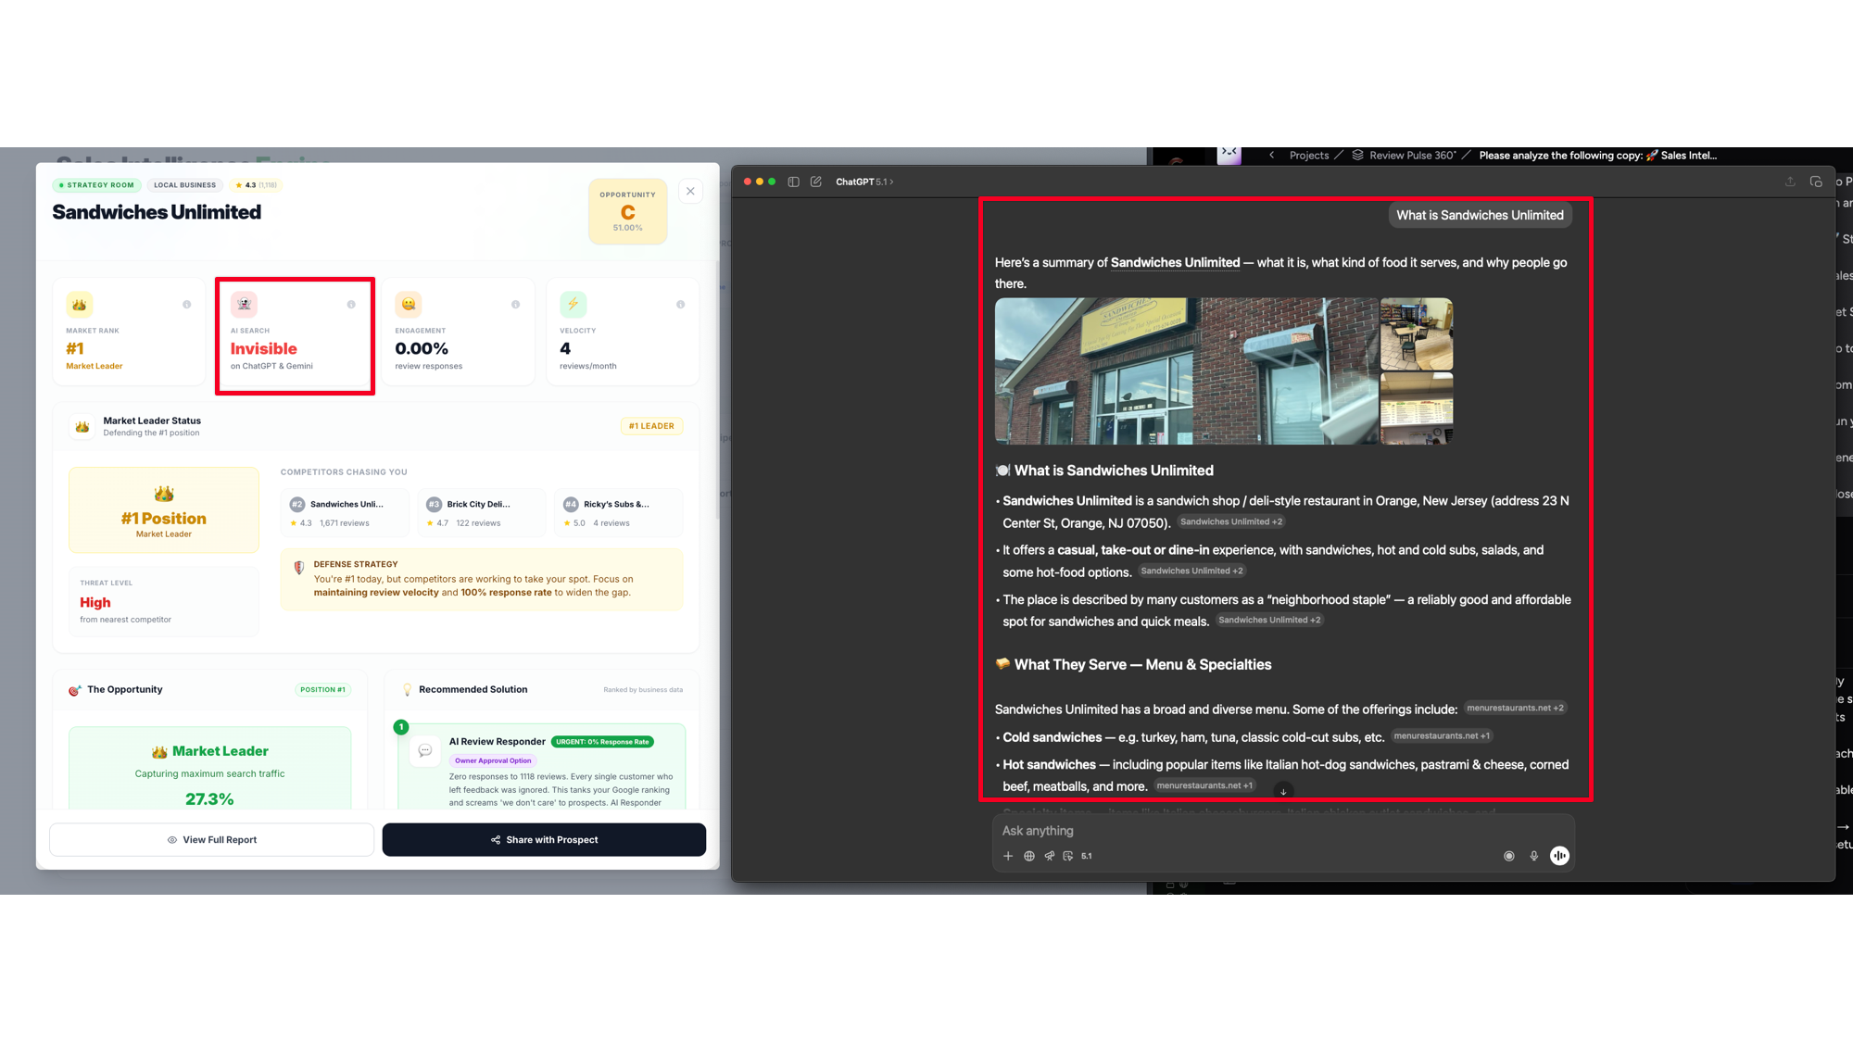Open the ChatGPT 5.1 model dropdown in title bar
The height and width of the screenshot is (1042, 1853).
(x=864, y=182)
